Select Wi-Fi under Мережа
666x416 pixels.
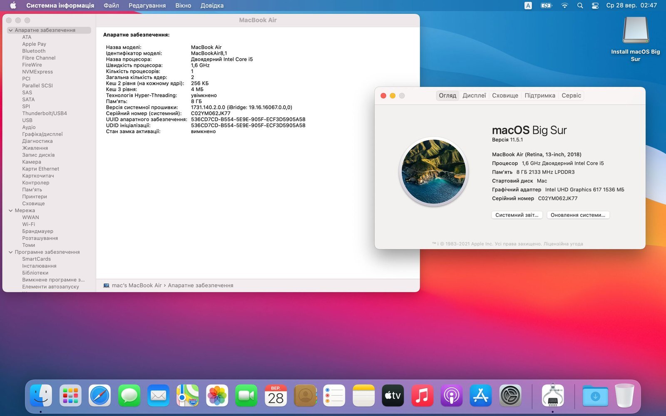[28, 224]
